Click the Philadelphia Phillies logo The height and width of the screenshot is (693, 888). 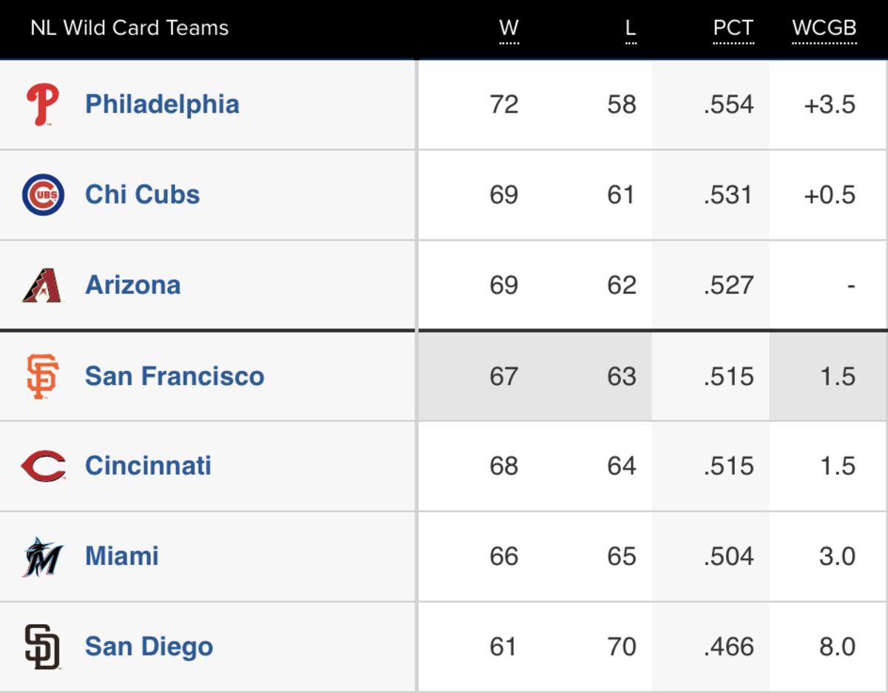tap(42, 104)
